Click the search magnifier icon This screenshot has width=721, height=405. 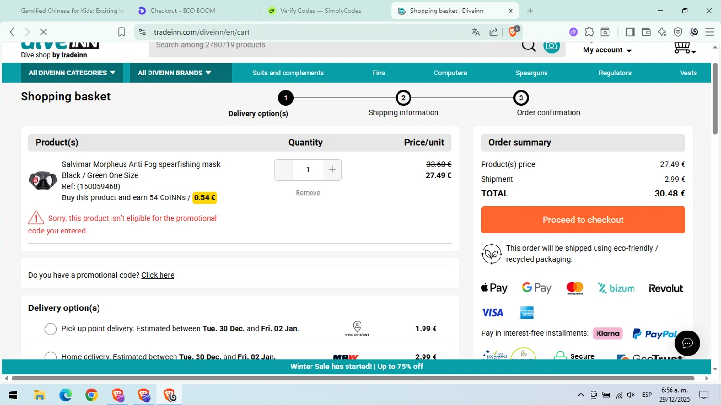click(529, 47)
